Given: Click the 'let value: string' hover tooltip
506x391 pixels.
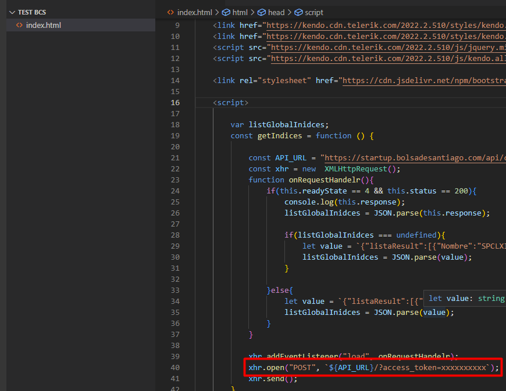Looking at the screenshot, I should click(x=465, y=299).
